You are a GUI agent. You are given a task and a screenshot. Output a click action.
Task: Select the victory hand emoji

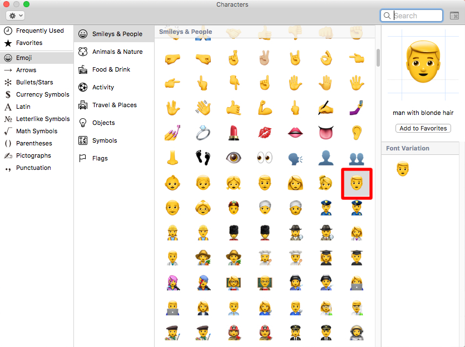click(265, 58)
